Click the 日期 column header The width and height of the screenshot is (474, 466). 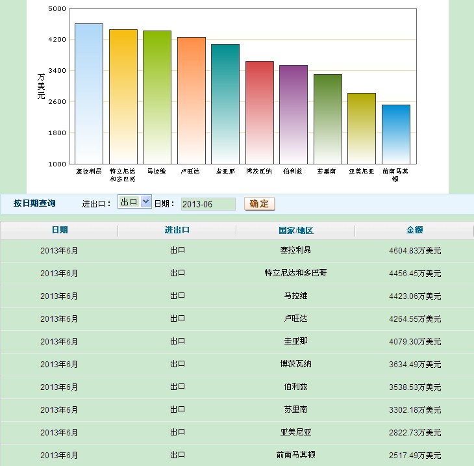[x=59, y=230]
